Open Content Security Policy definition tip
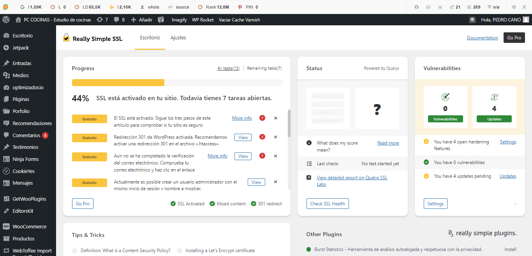532x256 pixels. point(125,251)
